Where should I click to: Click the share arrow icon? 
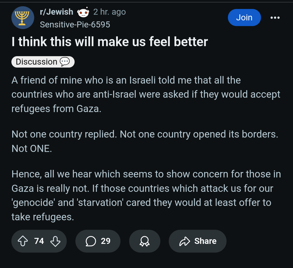click(x=184, y=241)
